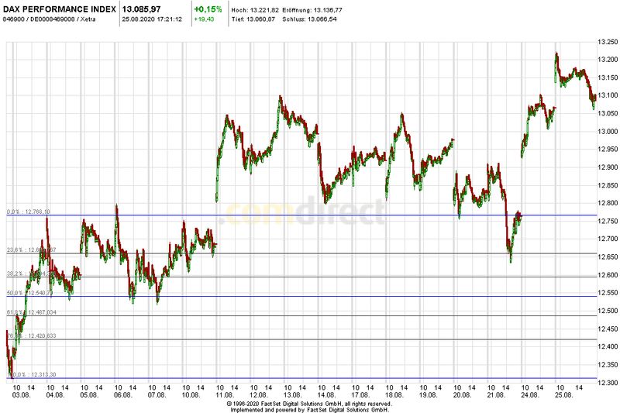This screenshot has height=413, width=620.
Task: Click the 11.08. date label
Action: [x=225, y=395]
